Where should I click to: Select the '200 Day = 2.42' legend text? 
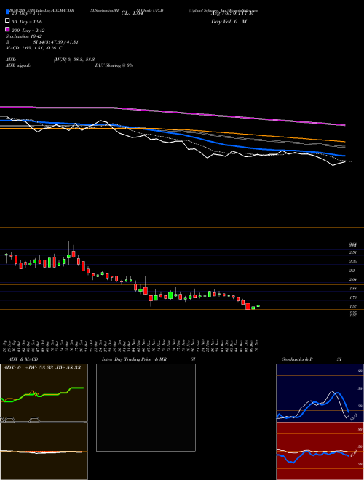tap(28, 31)
